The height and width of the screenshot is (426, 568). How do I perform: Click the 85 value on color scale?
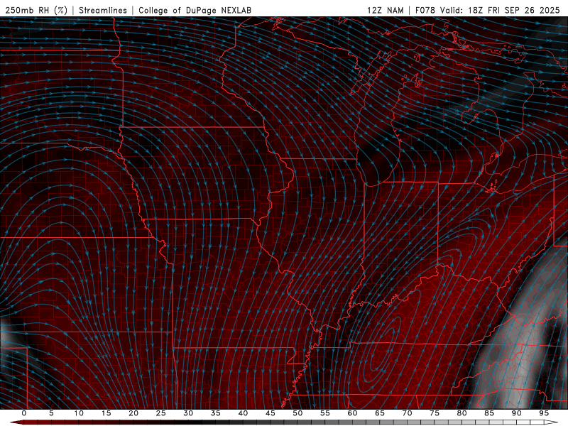tap(489, 413)
